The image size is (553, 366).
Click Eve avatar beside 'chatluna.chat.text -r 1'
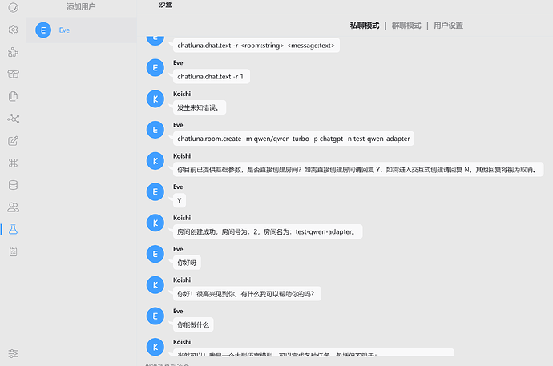pyautogui.click(x=155, y=67)
